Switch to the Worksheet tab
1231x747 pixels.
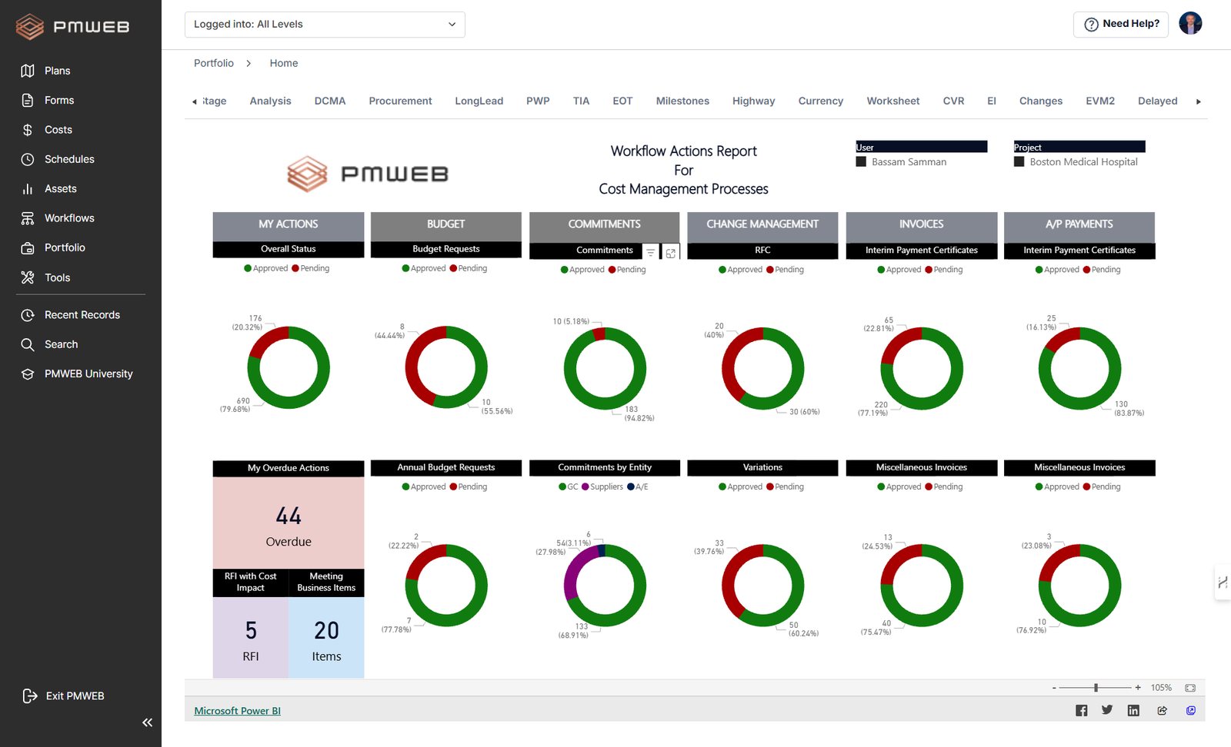(892, 101)
